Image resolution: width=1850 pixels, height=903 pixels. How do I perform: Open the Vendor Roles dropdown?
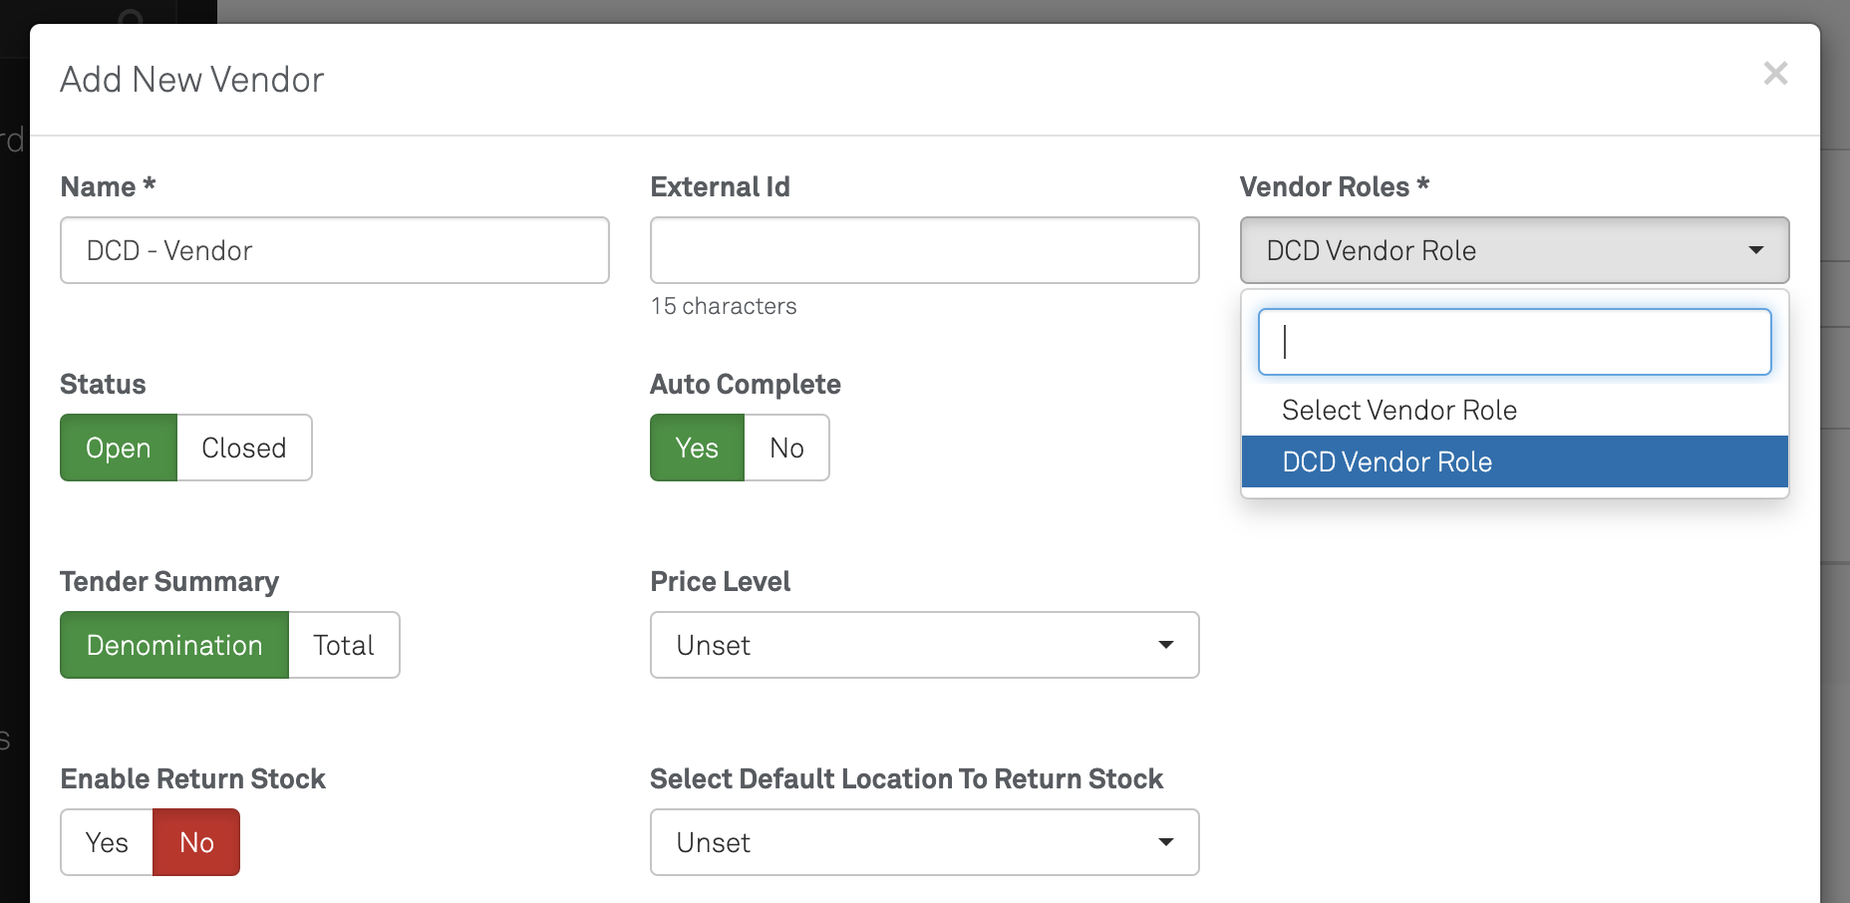tap(1515, 250)
